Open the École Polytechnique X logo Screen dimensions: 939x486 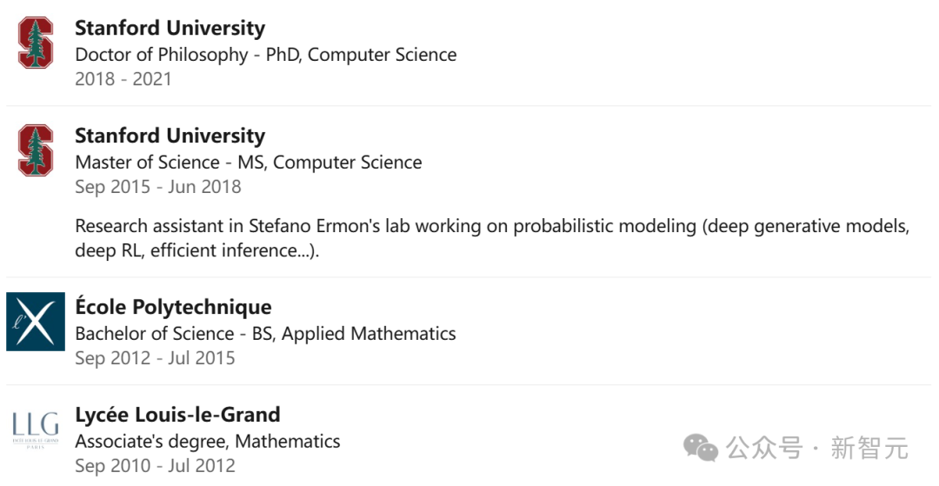(36, 322)
